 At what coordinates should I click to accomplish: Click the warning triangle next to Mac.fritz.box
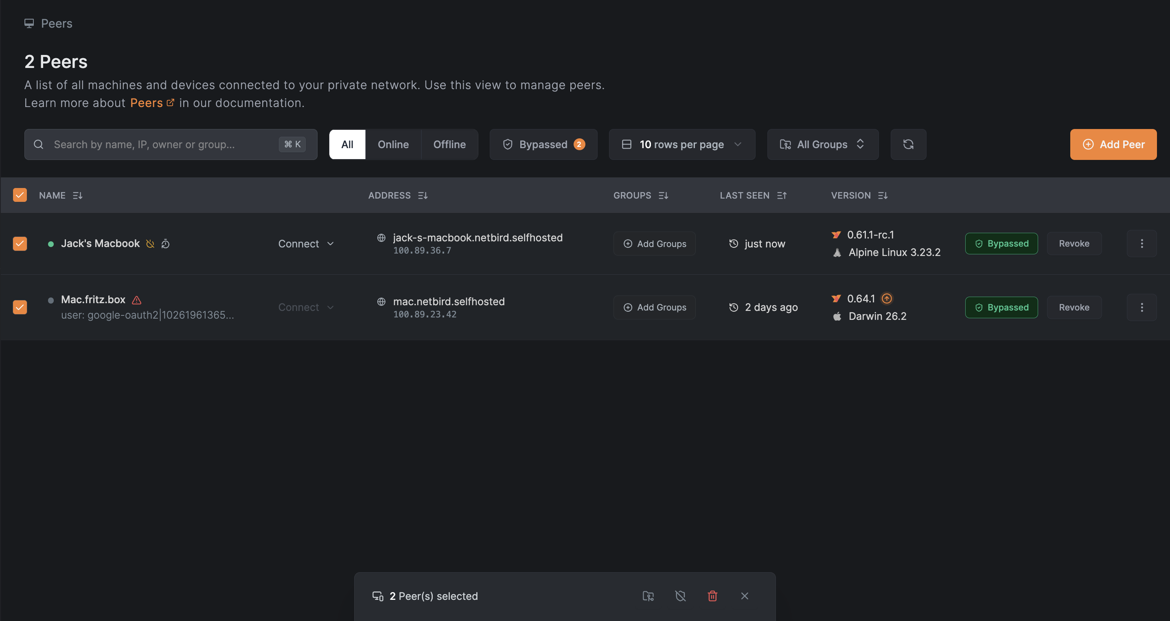137,300
